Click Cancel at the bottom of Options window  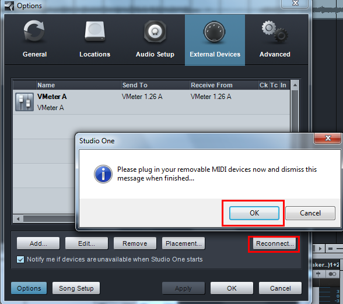pyautogui.click(x=280, y=288)
